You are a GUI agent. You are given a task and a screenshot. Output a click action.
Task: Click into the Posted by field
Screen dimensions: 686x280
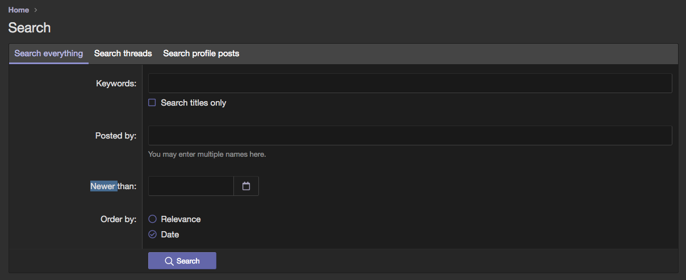(409, 136)
